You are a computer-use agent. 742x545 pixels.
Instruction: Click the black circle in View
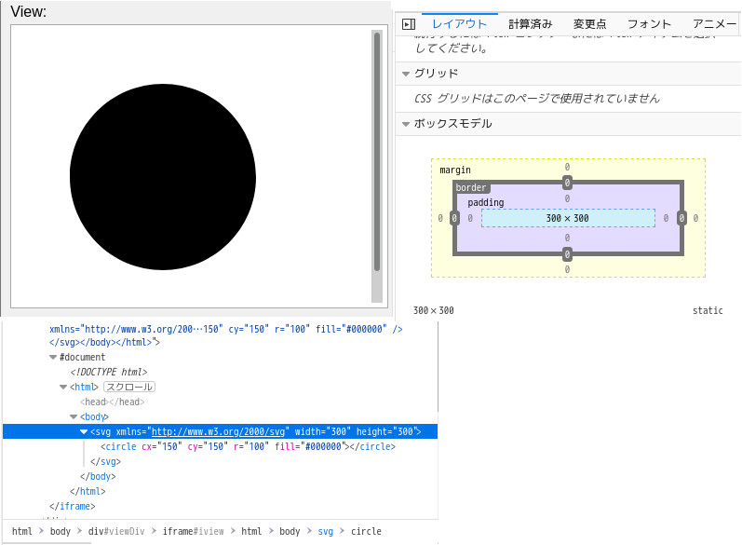click(x=163, y=177)
